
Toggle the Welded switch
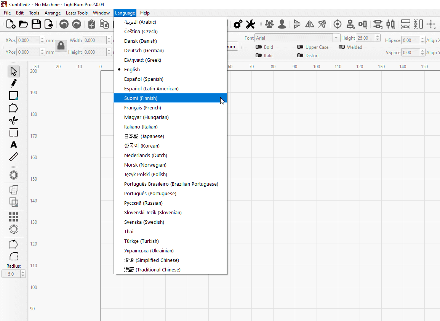coord(341,47)
